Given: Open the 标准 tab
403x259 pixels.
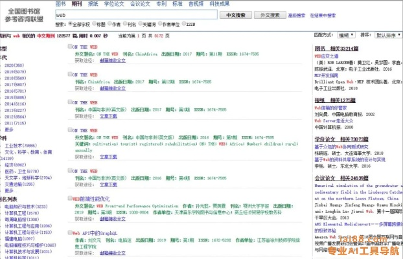Looking at the screenshot, I should pos(178,4).
